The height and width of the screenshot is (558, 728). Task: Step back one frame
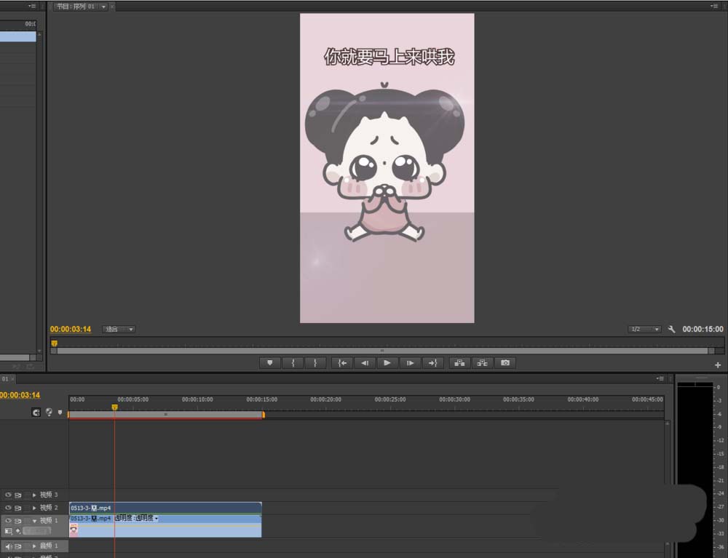(x=365, y=363)
